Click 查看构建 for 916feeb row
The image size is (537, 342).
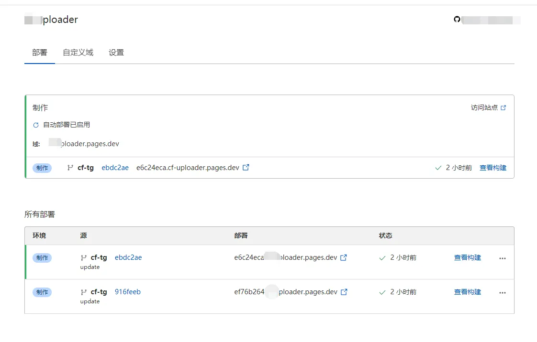pos(468,292)
